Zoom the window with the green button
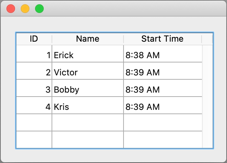This screenshot has height=163, width=227. coord(39,8)
